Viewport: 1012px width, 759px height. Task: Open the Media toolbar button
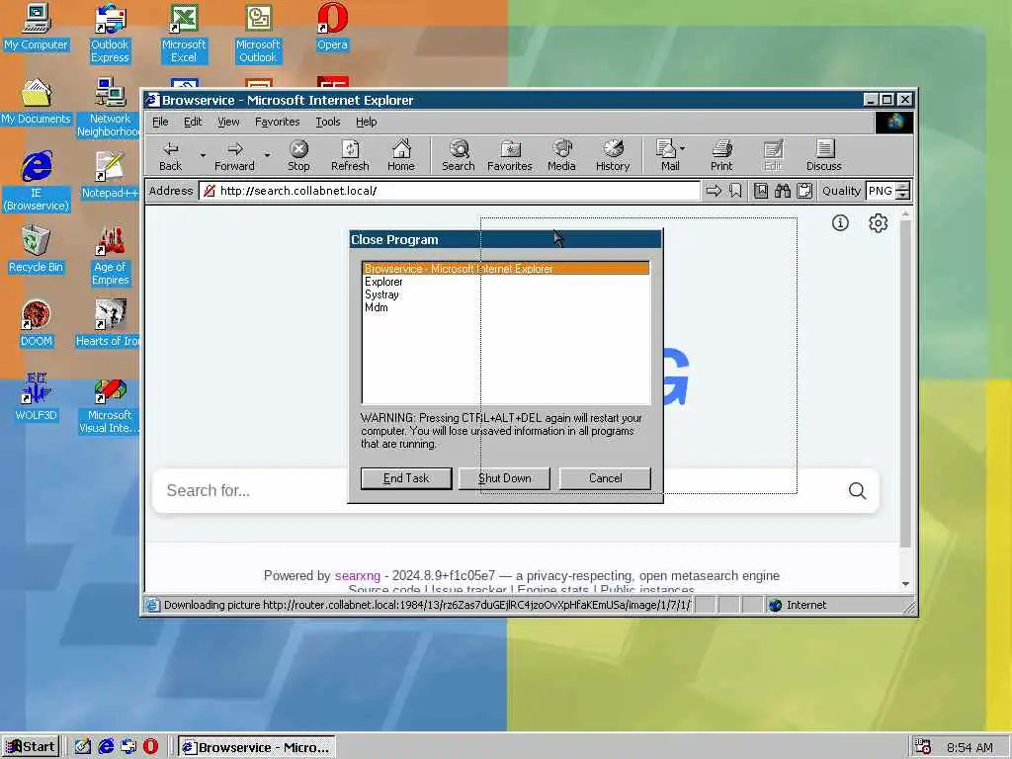point(561,156)
